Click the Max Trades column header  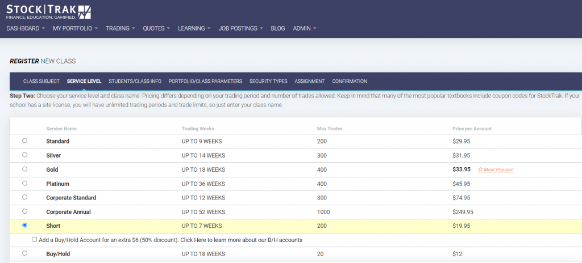[330, 129]
